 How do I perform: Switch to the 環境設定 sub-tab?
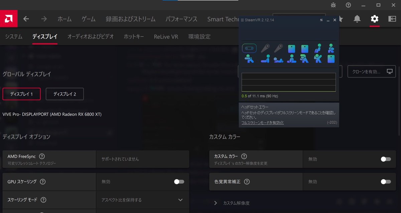[x=199, y=36]
